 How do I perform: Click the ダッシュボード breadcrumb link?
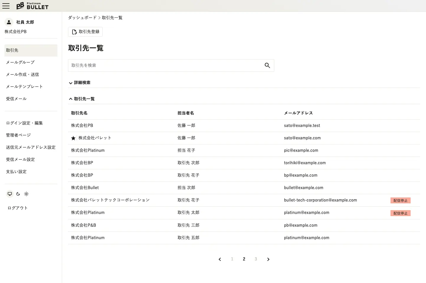[82, 18]
